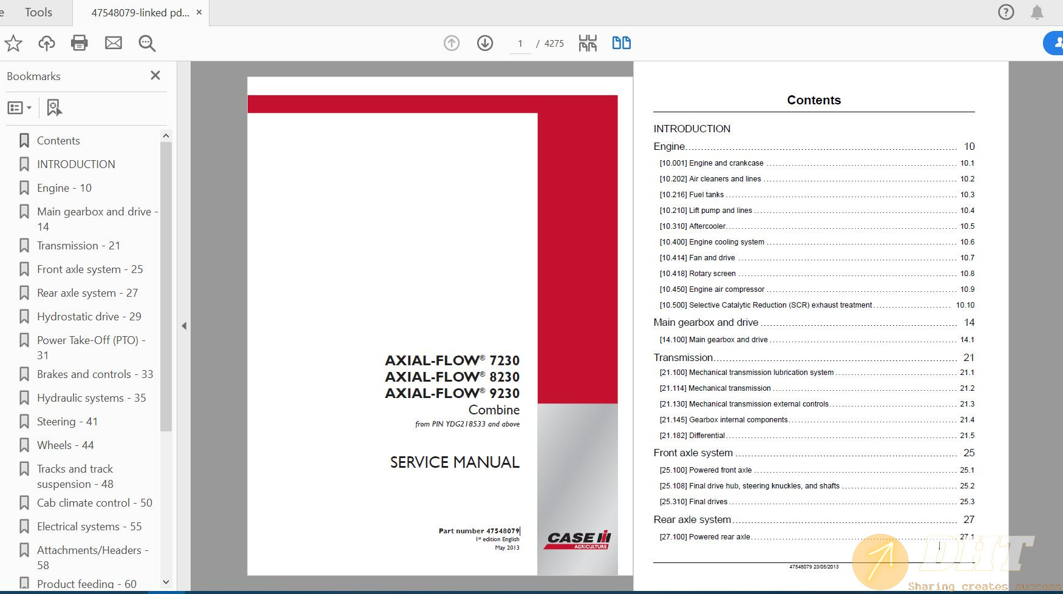
Task: Click [25.100] Powered front axle entry
Action: 817,470
